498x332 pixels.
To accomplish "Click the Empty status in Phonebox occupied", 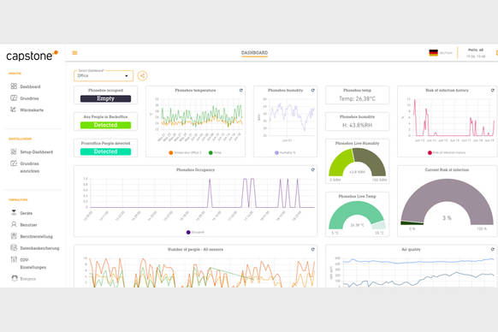I will coord(105,98).
